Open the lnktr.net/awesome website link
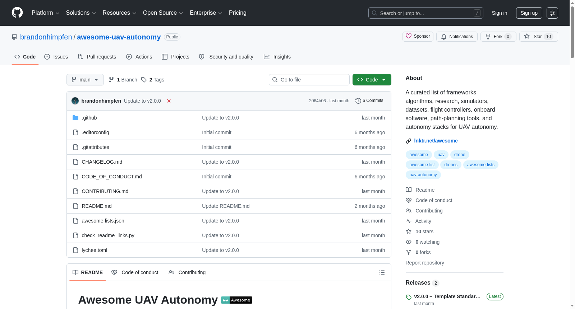575x309 pixels. 436,141
